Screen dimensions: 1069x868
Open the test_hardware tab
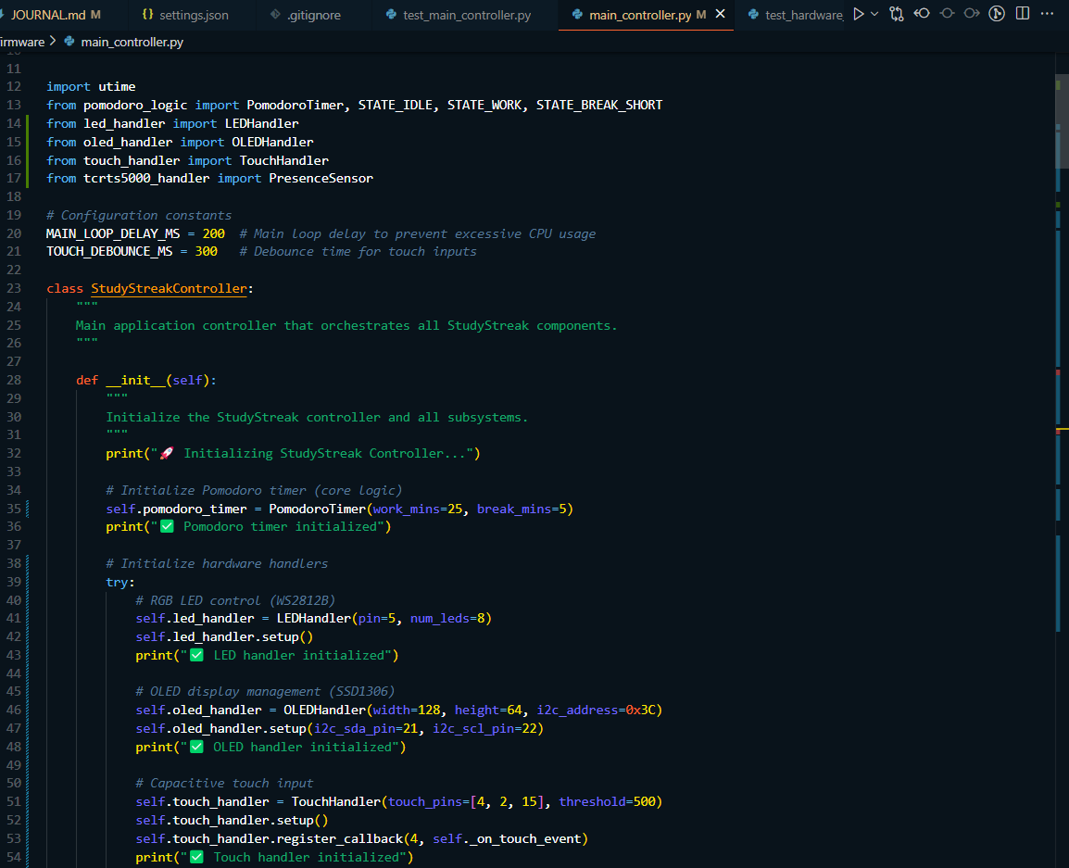coord(795,14)
